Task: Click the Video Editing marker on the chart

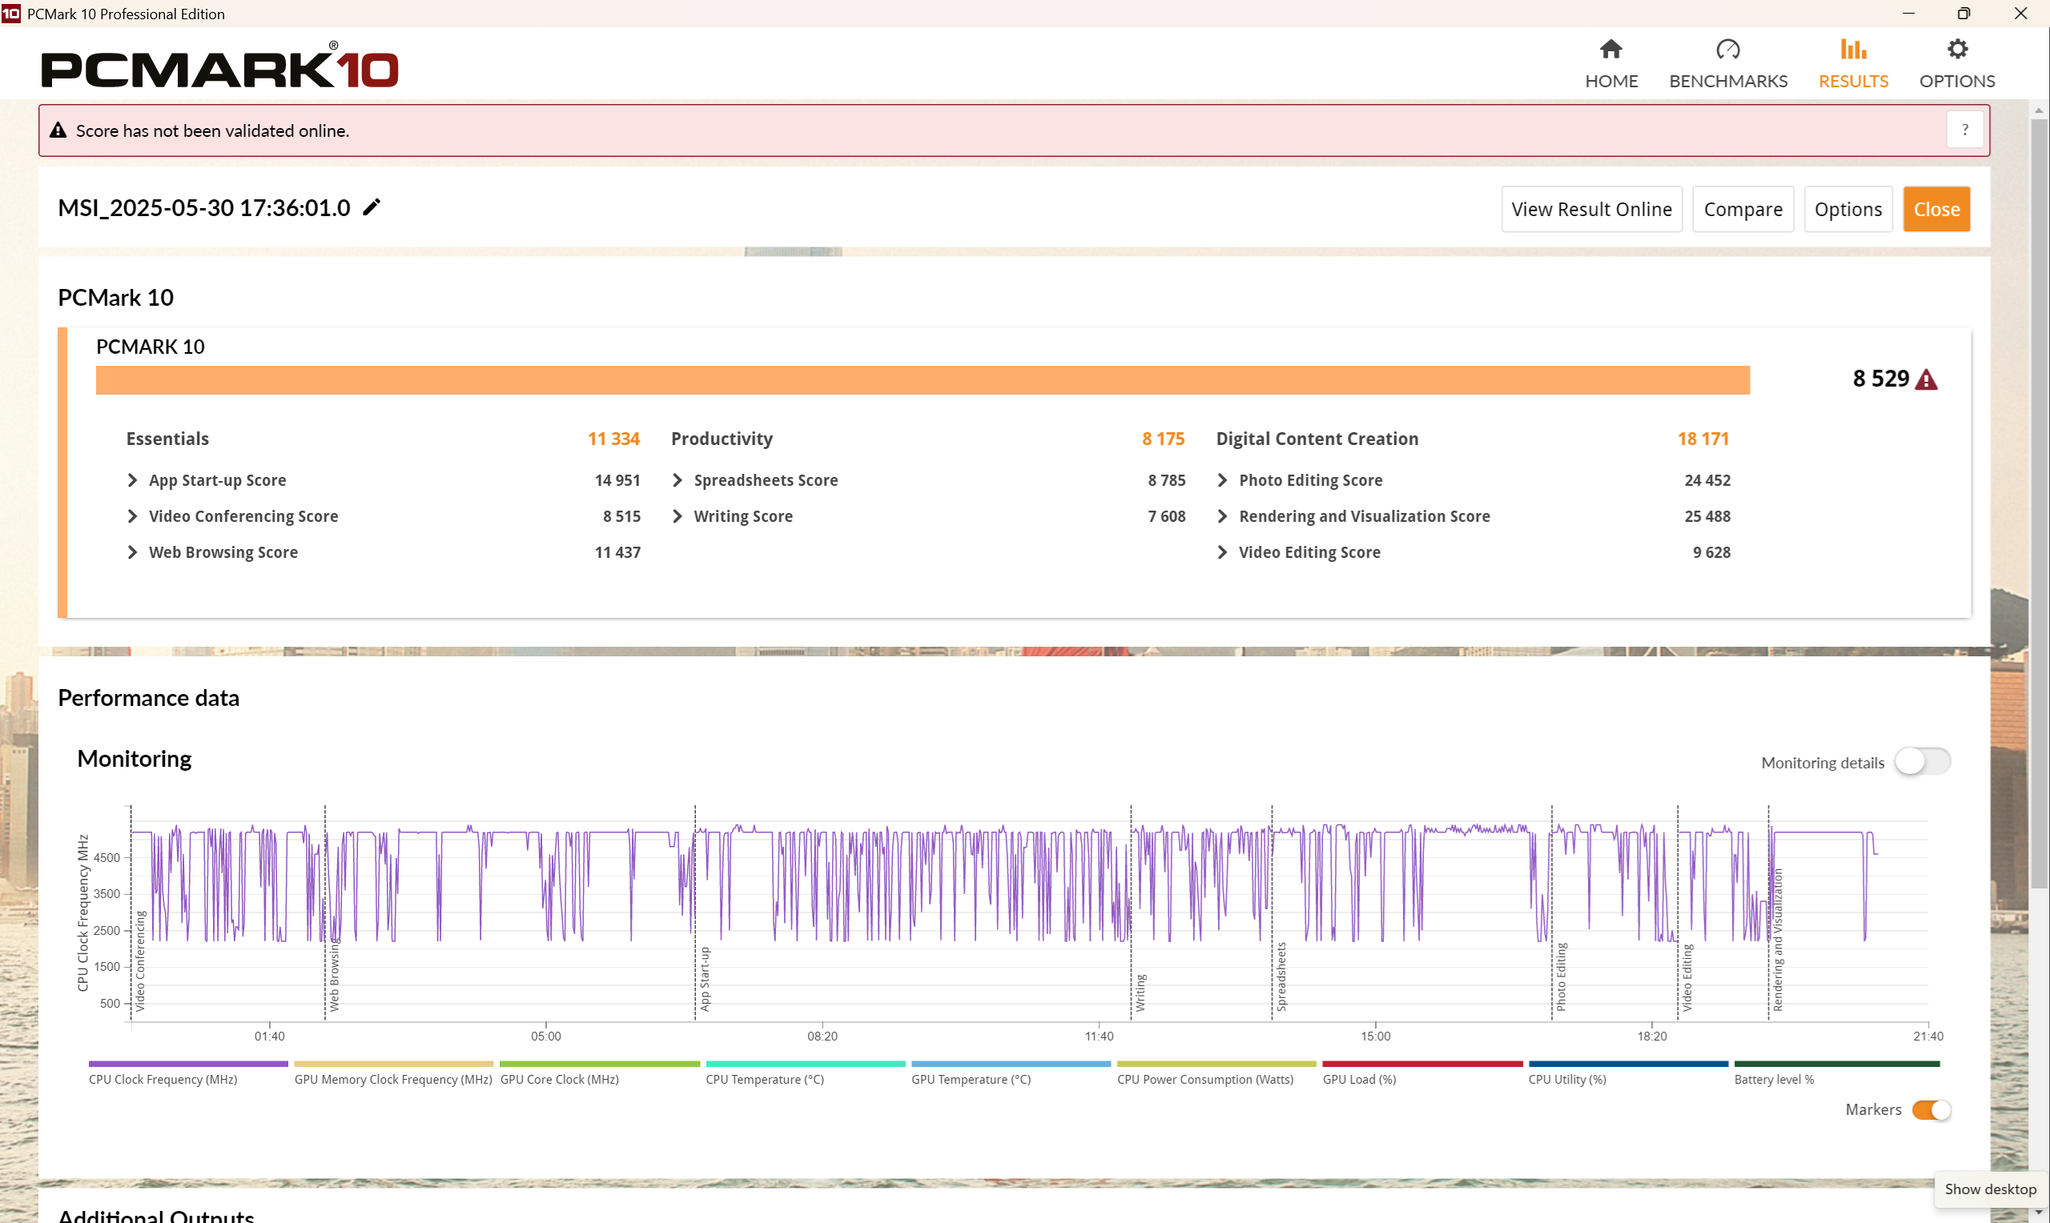Action: (x=1687, y=978)
